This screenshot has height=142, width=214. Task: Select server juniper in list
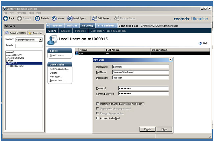click(x=24, y=61)
